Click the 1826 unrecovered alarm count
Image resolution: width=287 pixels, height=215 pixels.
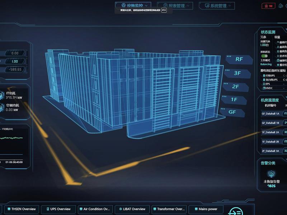pyautogui.click(x=272, y=186)
